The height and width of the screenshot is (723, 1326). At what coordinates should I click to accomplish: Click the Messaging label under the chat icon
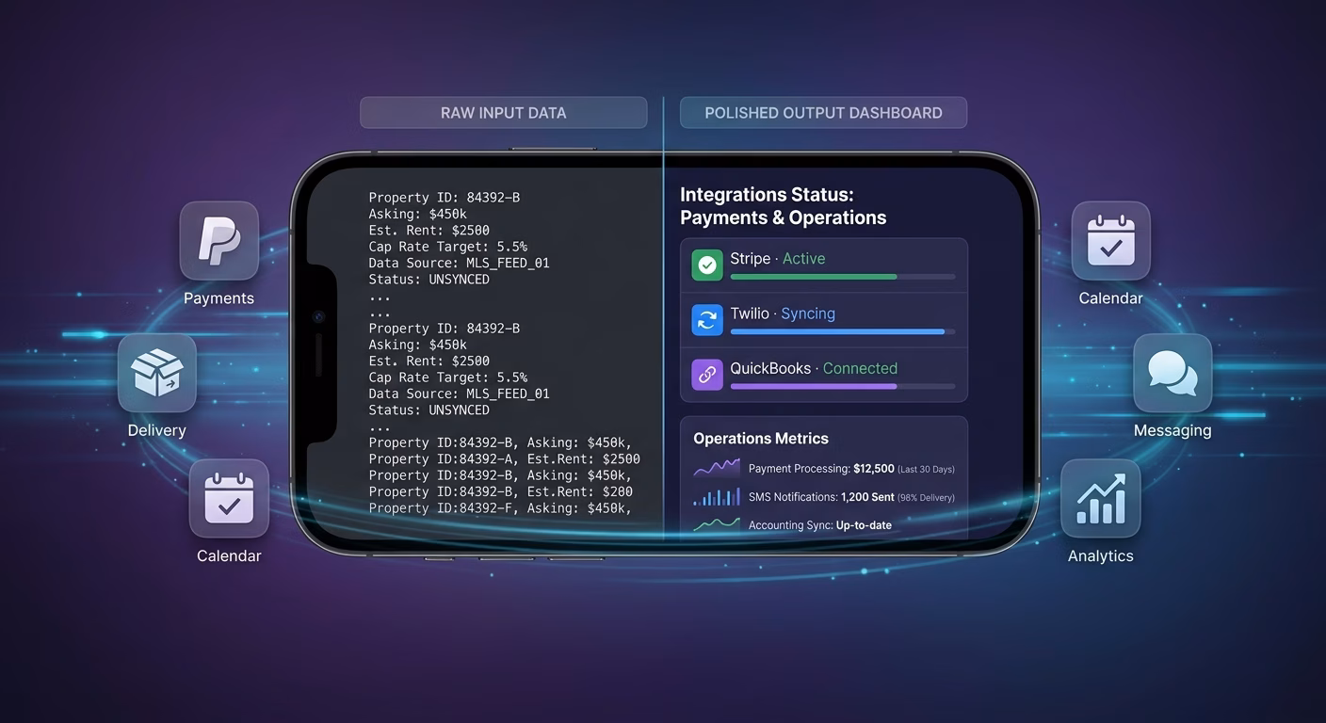(x=1172, y=431)
